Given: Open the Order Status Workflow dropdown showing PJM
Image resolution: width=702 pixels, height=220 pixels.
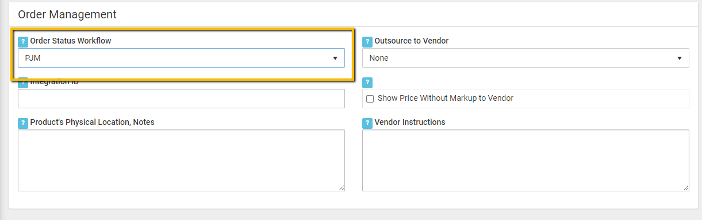Looking at the screenshot, I should pos(181,58).
